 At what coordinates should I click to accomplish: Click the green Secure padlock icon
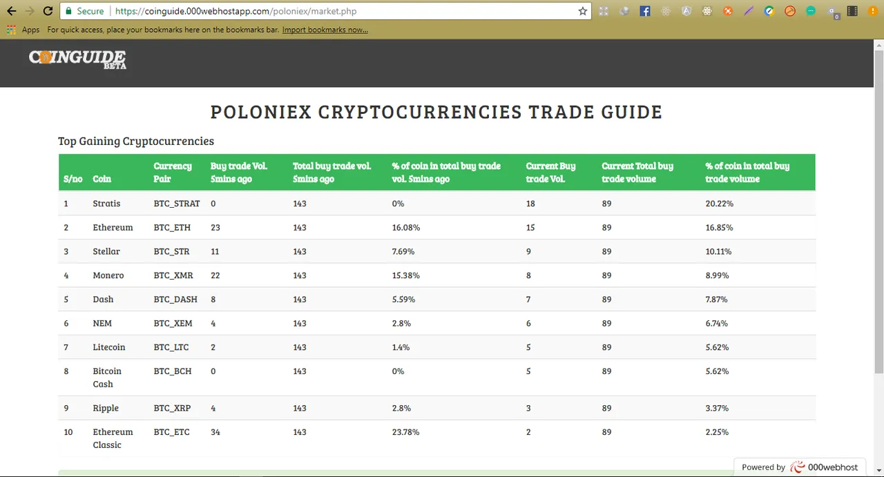(68, 11)
